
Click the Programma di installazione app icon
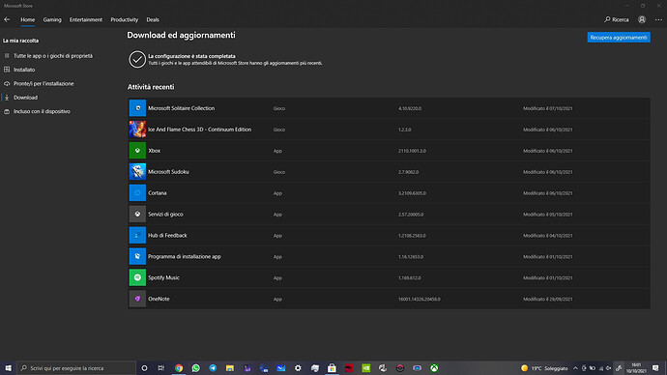click(137, 256)
